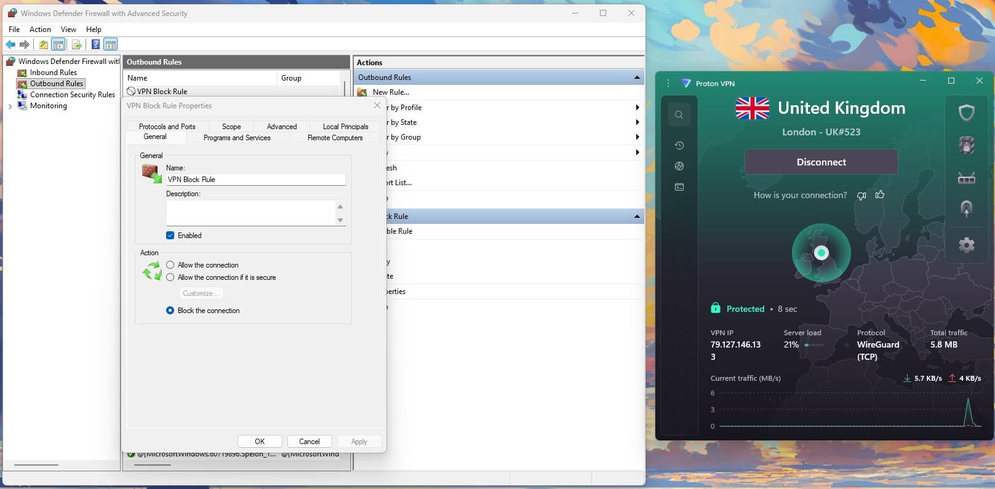Expand the View submenu arrow in Actions

pos(637,153)
